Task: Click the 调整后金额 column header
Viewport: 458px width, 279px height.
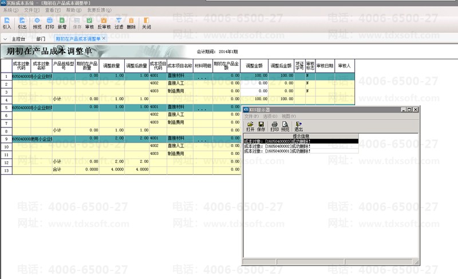Action: point(281,66)
